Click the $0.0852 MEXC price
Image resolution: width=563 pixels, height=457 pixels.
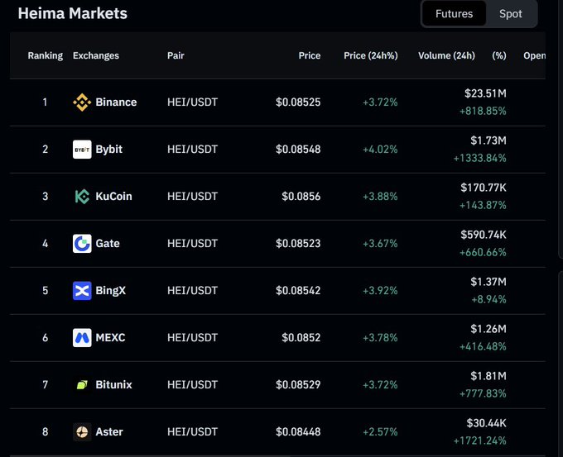[301, 338]
